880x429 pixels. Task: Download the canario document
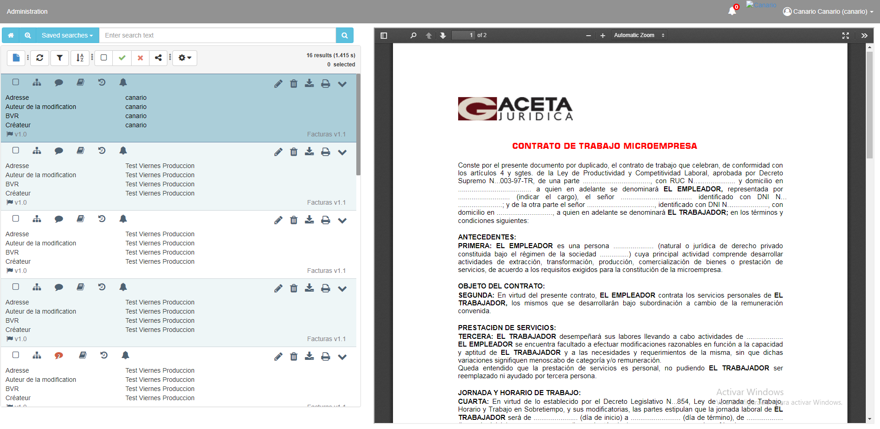point(310,83)
